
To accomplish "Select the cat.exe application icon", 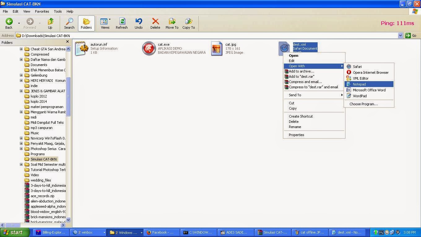I will (149, 48).
